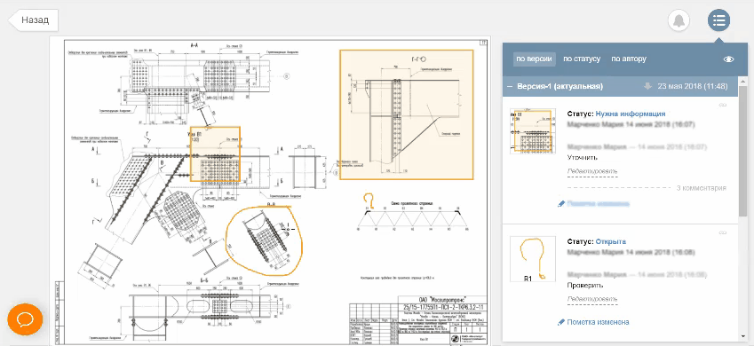Select the small orange square markup at center
The image size is (754, 346).
tap(215, 153)
